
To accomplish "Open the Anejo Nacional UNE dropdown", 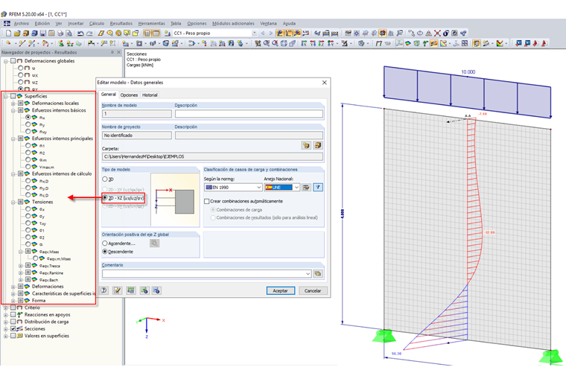I will (x=296, y=188).
